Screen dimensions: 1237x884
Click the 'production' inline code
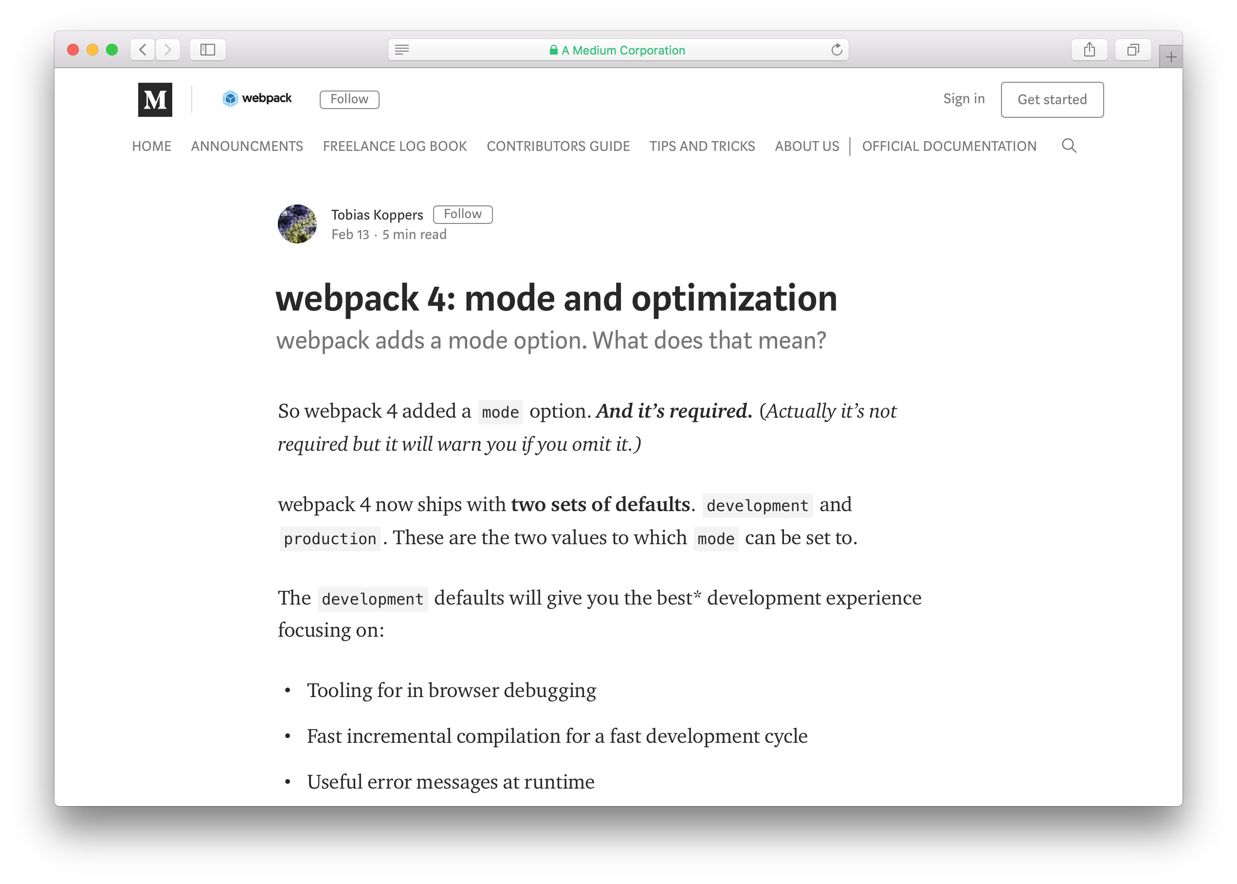pyautogui.click(x=330, y=539)
